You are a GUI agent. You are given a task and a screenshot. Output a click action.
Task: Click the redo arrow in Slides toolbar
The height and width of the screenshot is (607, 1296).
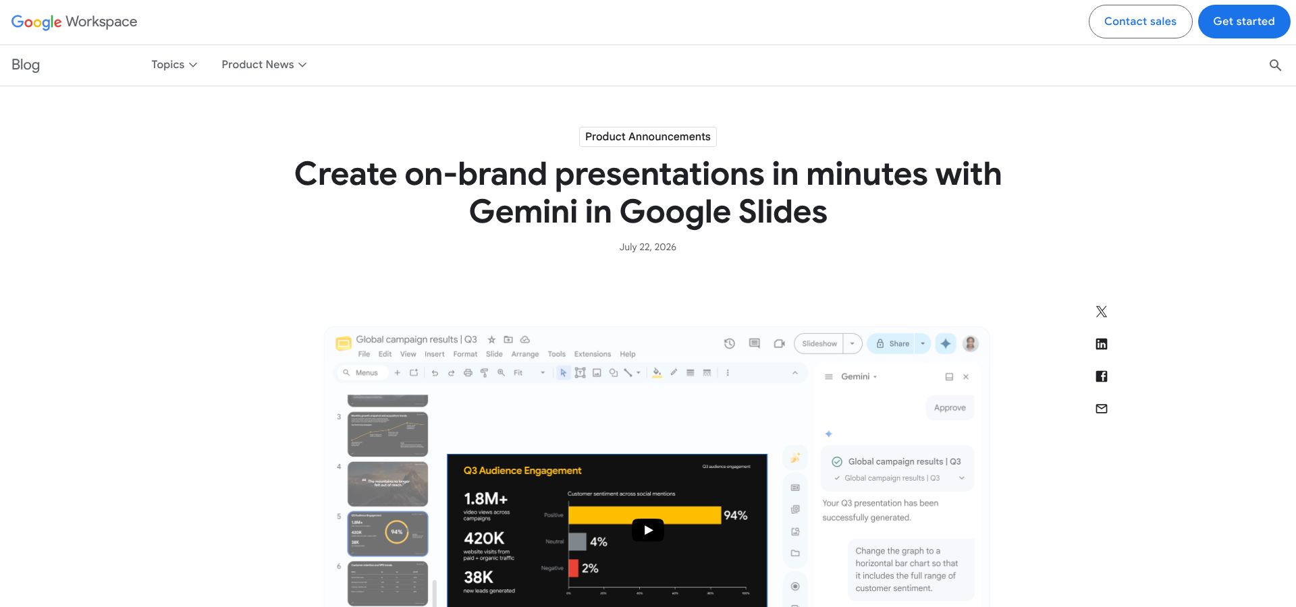[451, 373]
